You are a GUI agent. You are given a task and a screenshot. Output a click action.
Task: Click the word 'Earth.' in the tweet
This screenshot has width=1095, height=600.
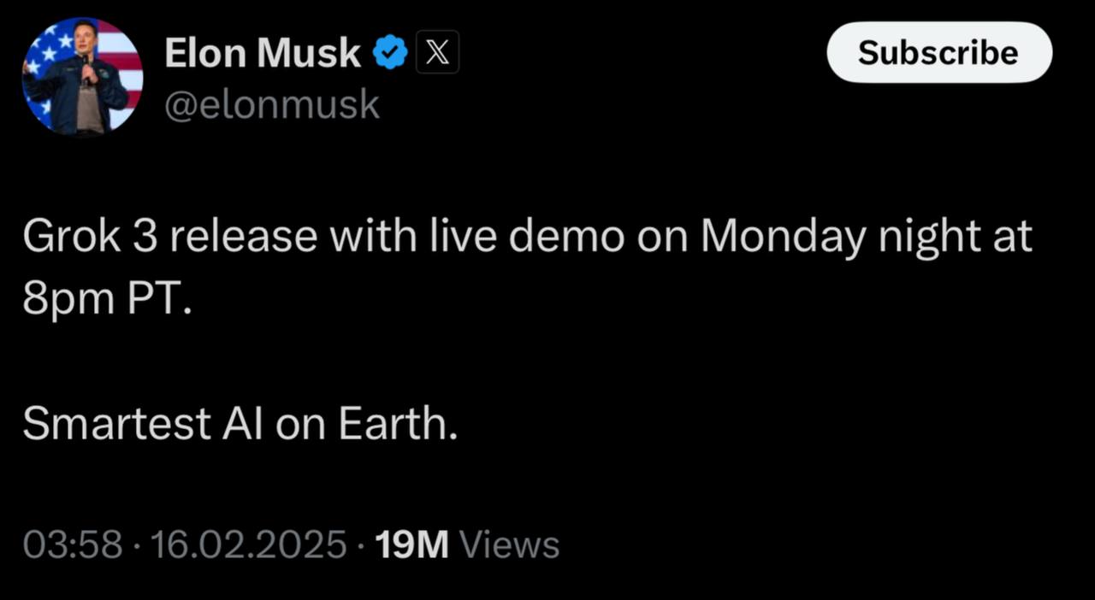pyautogui.click(x=398, y=424)
